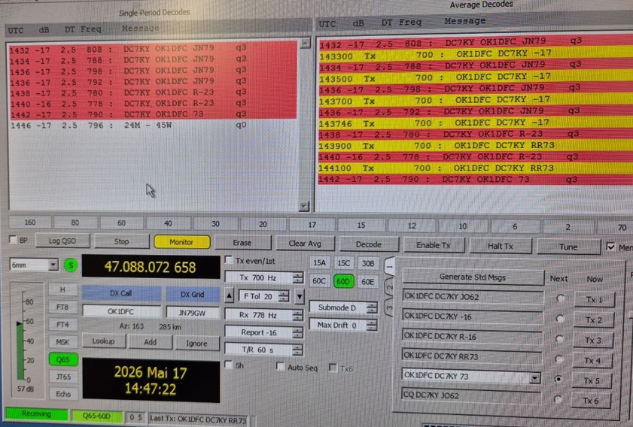
Task: Click the audio level meter bar
Action: [20, 351]
